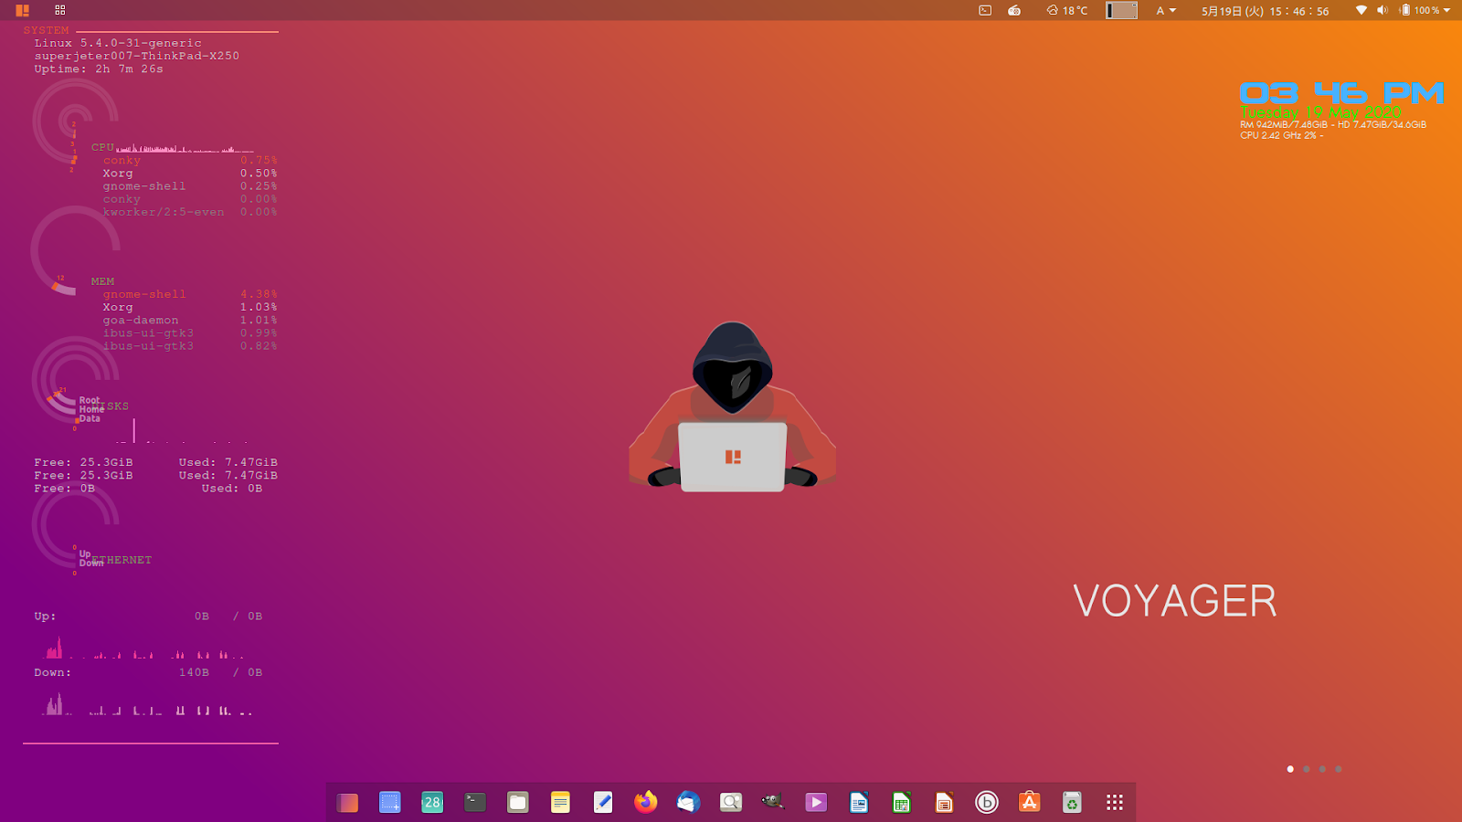This screenshot has width=1462, height=822.
Task: Click the gnome-shell 4.38% memory row
Action: (x=190, y=294)
